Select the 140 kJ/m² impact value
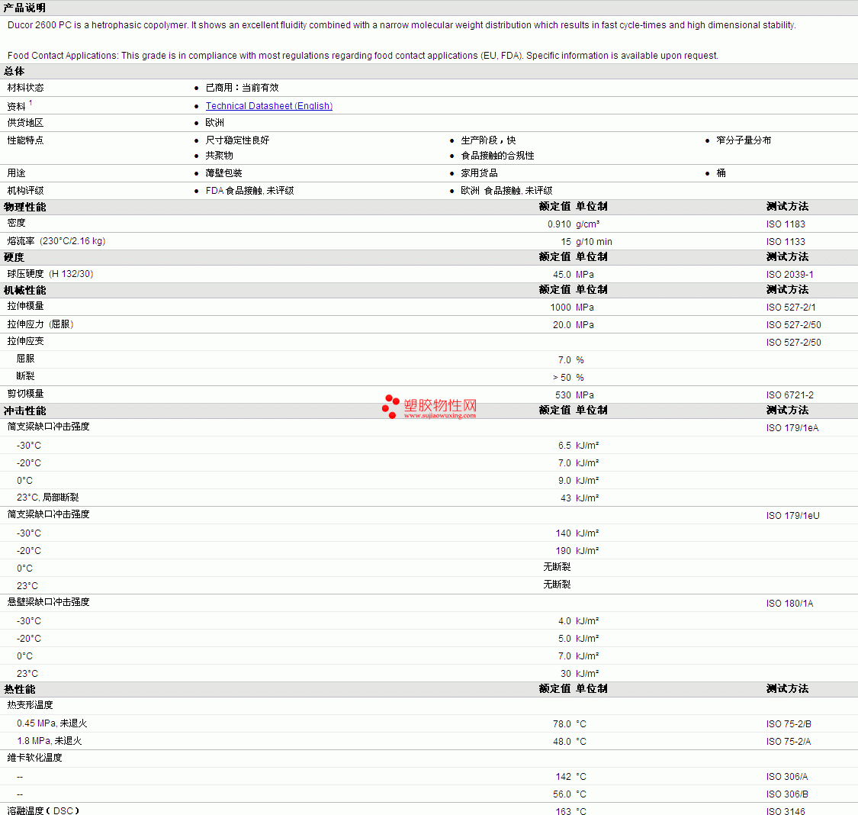Viewport: 858px width, 815px height. click(577, 533)
